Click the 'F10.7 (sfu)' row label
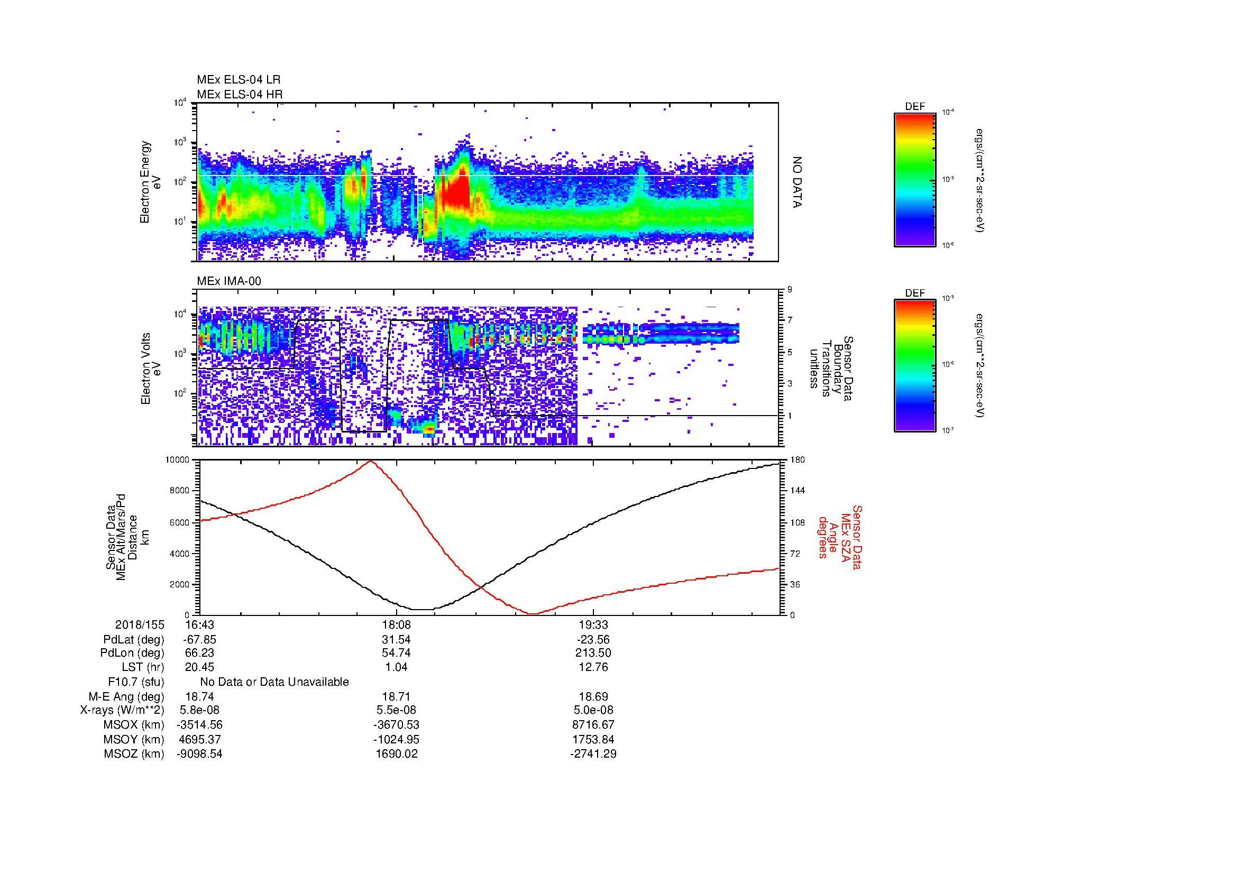 [x=136, y=682]
